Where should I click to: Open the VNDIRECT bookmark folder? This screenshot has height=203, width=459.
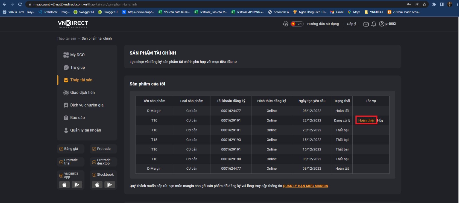click(374, 12)
